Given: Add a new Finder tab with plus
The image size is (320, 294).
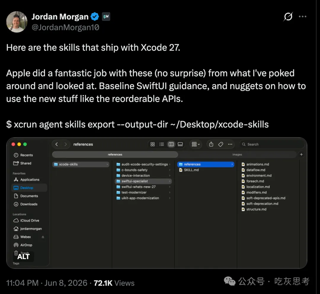Looking at the screenshot, I should click(301, 154).
